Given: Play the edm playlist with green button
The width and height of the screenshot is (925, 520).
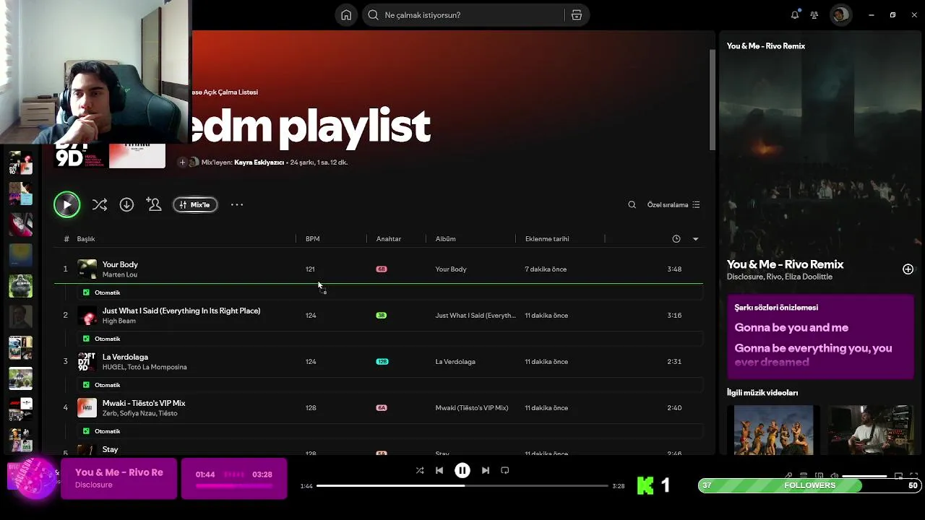Looking at the screenshot, I should coord(67,205).
